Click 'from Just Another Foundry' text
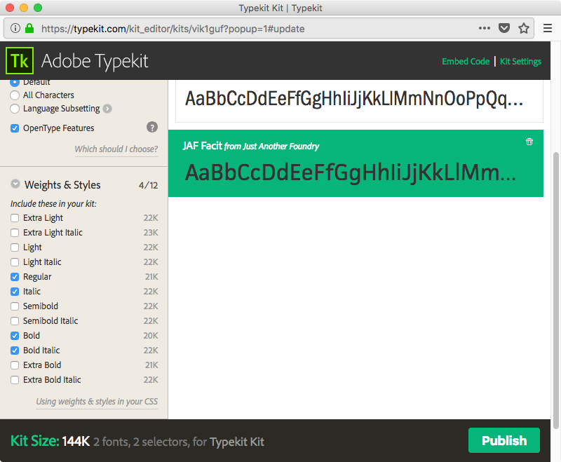 coord(271,147)
